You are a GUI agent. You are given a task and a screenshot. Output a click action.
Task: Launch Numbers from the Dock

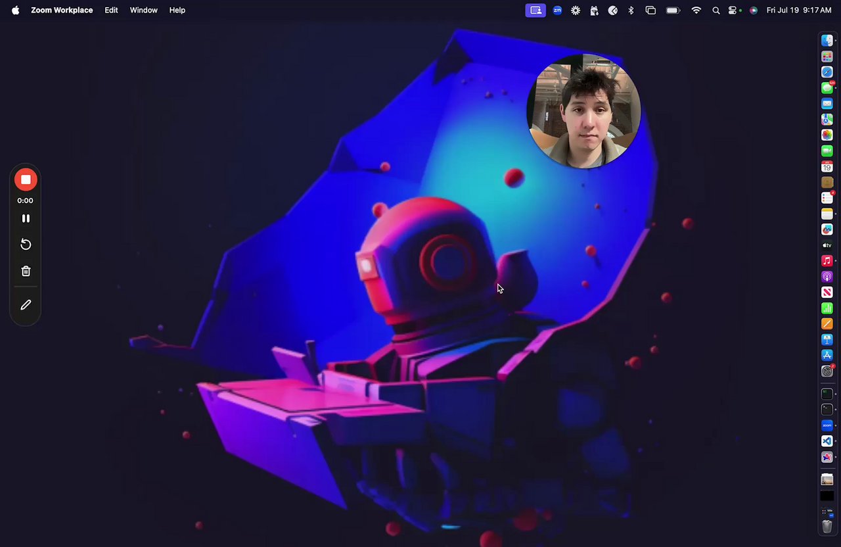pos(827,308)
